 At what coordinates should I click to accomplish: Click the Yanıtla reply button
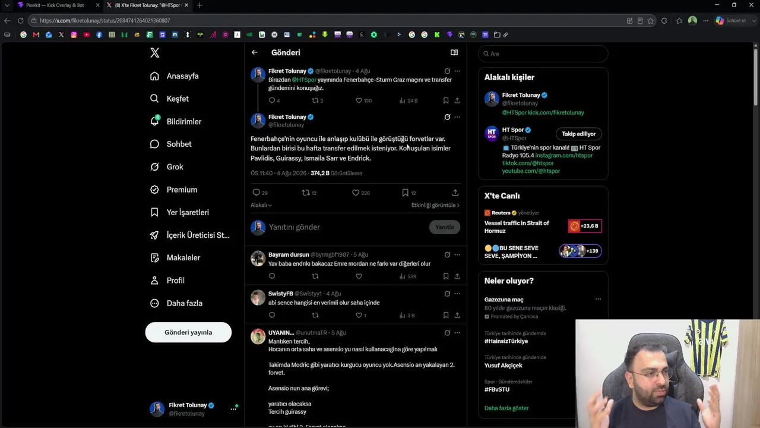coord(445,227)
